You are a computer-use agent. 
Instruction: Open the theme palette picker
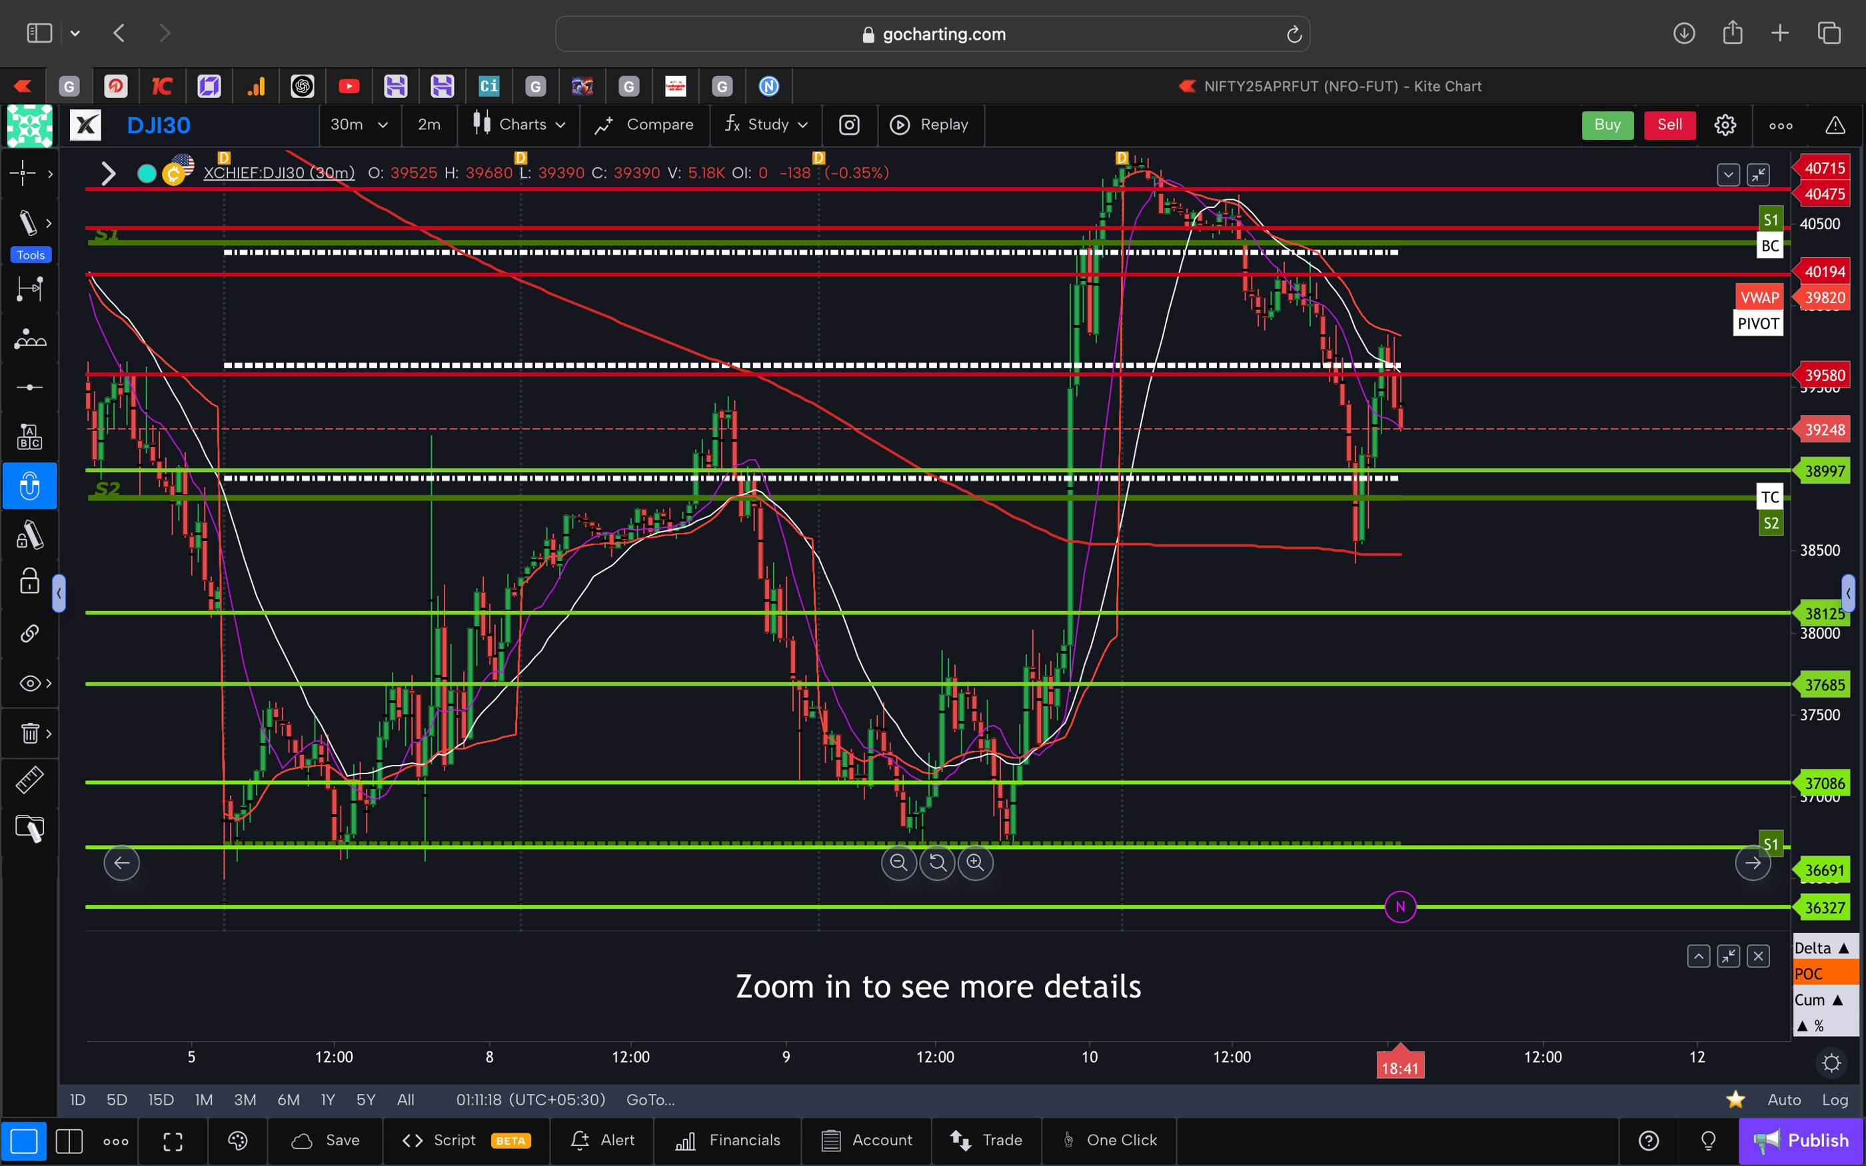pyautogui.click(x=237, y=1141)
